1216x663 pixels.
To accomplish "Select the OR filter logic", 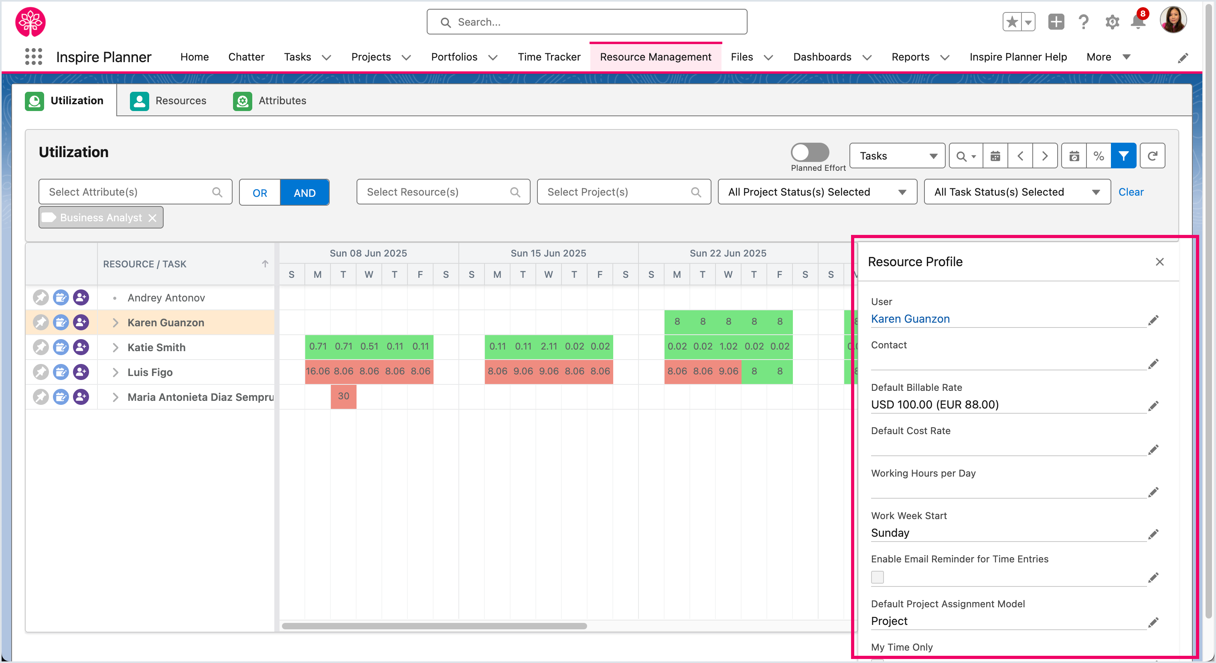I will coord(259,192).
